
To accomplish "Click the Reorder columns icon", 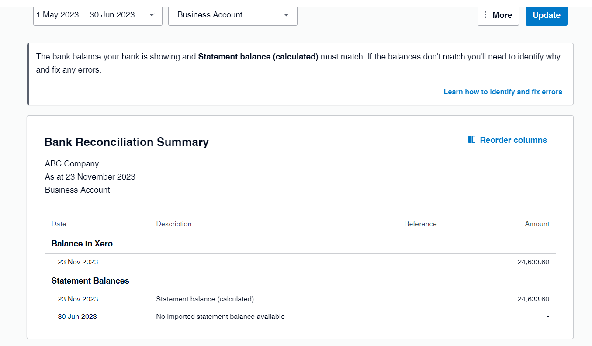I will [472, 140].
